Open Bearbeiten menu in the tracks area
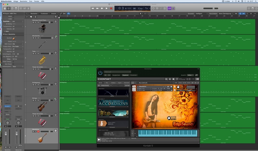 point(35,13)
